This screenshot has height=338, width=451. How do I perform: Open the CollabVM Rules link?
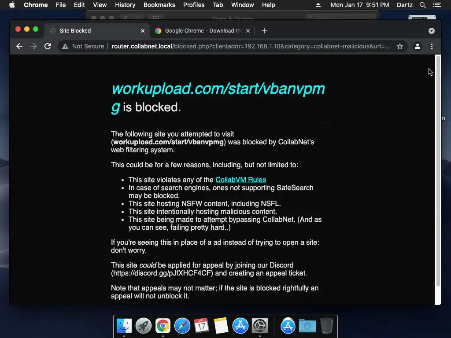[241, 180]
